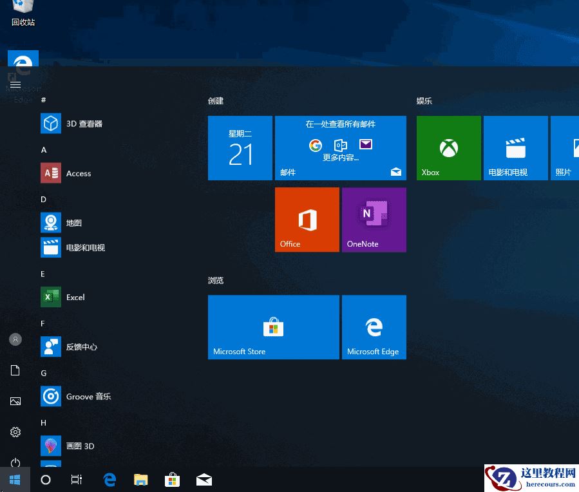Open the Xbox tile
579x492 pixels.
pos(448,147)
